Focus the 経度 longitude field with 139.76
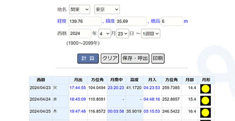Screen dimensions: 235x121 coord(85,21)
